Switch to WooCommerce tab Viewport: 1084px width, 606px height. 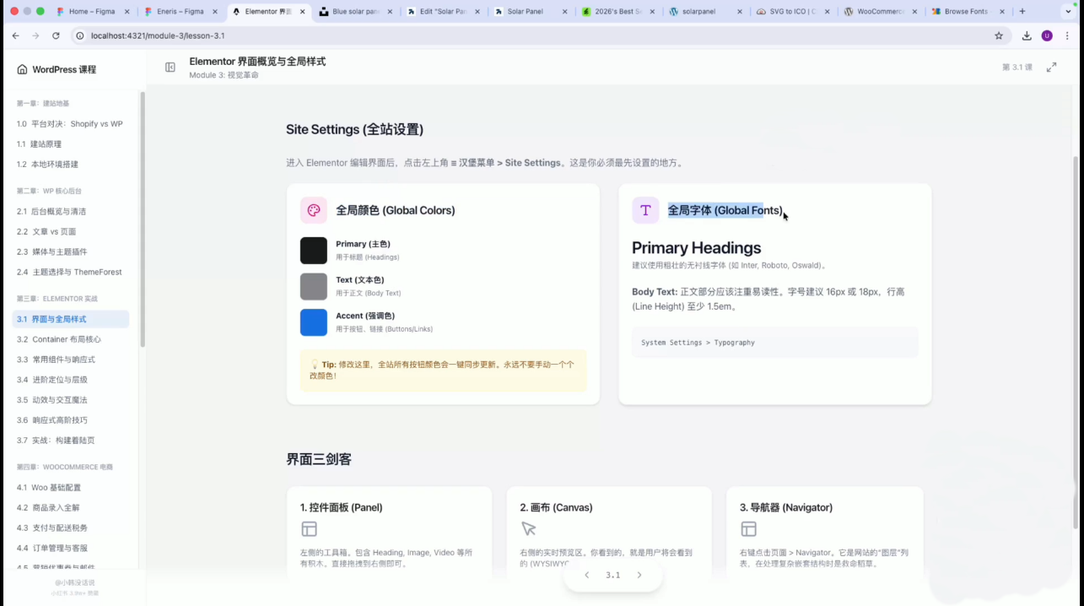(882, 12)
